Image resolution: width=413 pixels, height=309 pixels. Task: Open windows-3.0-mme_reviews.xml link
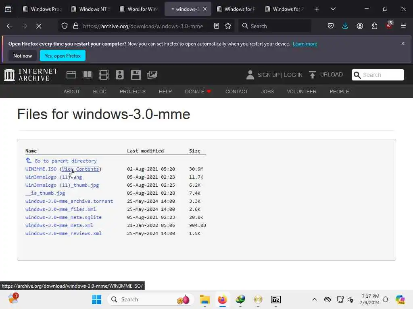(x=63, y=233)
